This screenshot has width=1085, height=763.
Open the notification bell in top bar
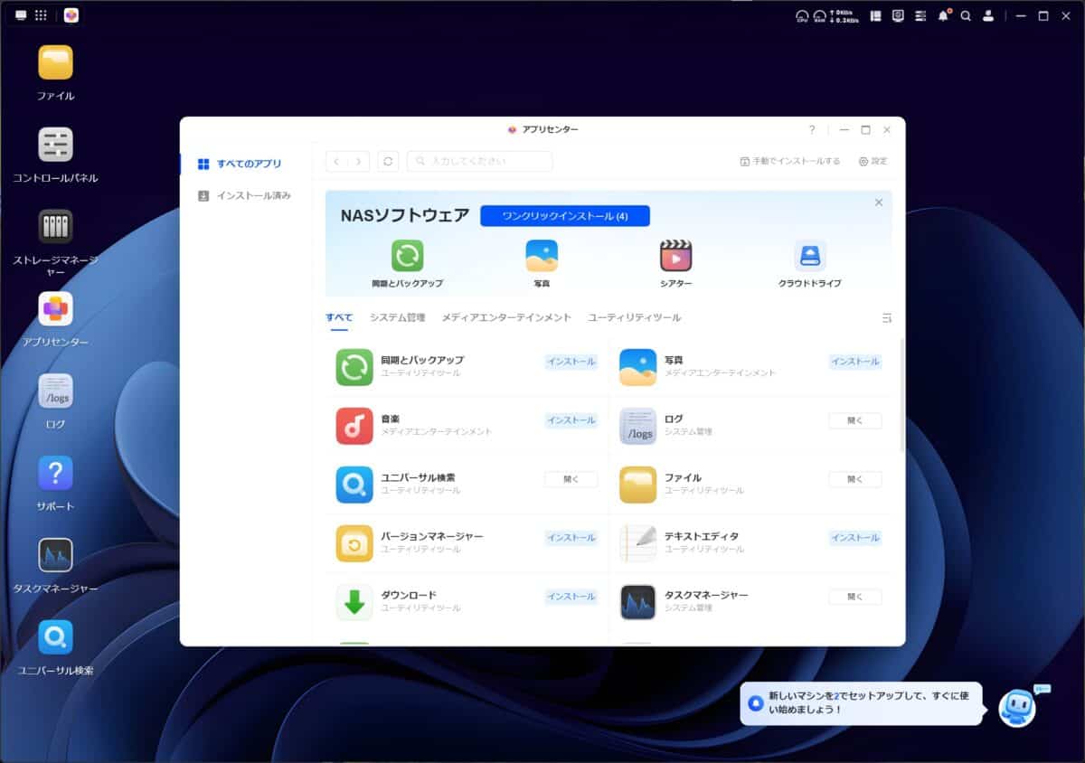point(943,16)
